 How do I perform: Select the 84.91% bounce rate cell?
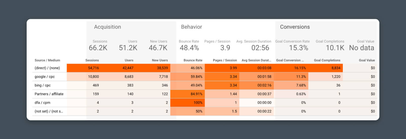click(196, 94)
